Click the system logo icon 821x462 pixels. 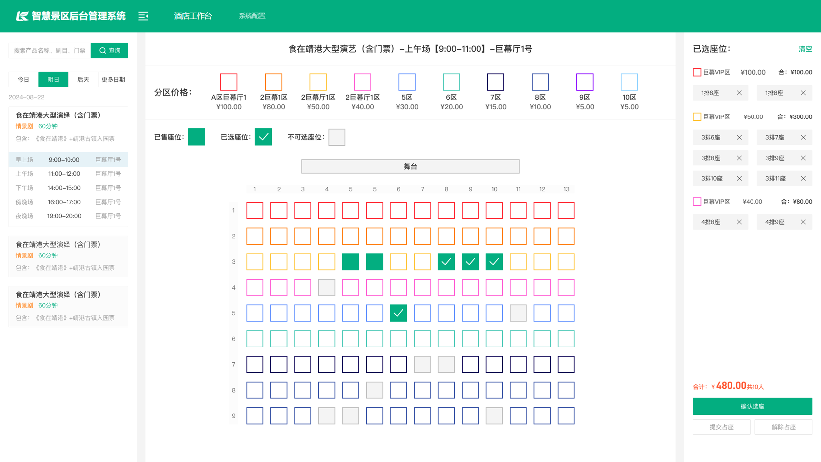pos(22,16)
